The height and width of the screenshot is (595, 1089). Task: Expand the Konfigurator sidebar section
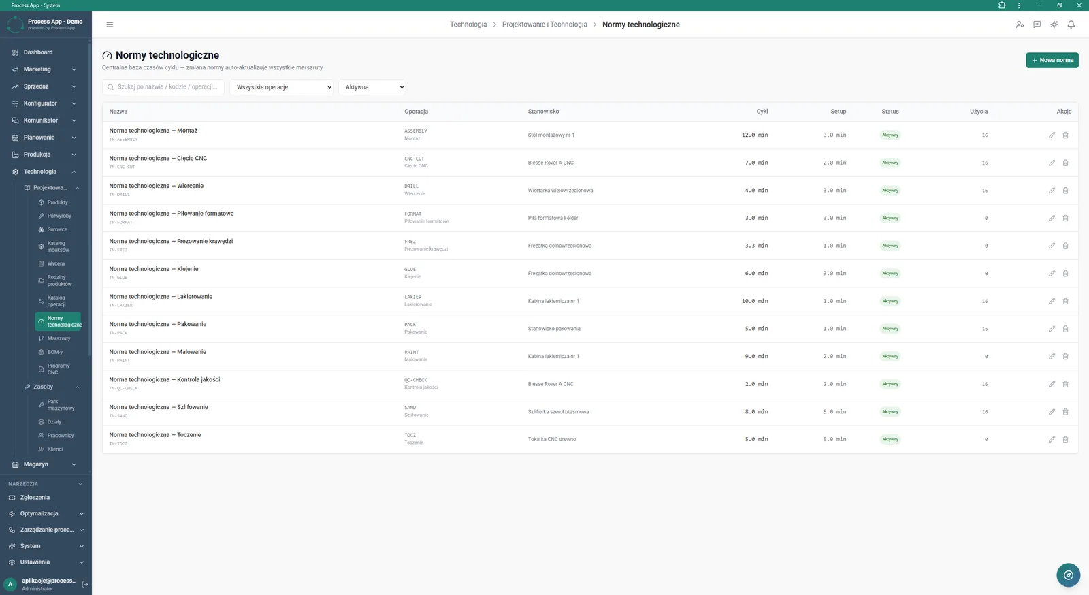[x=45, y=103]
